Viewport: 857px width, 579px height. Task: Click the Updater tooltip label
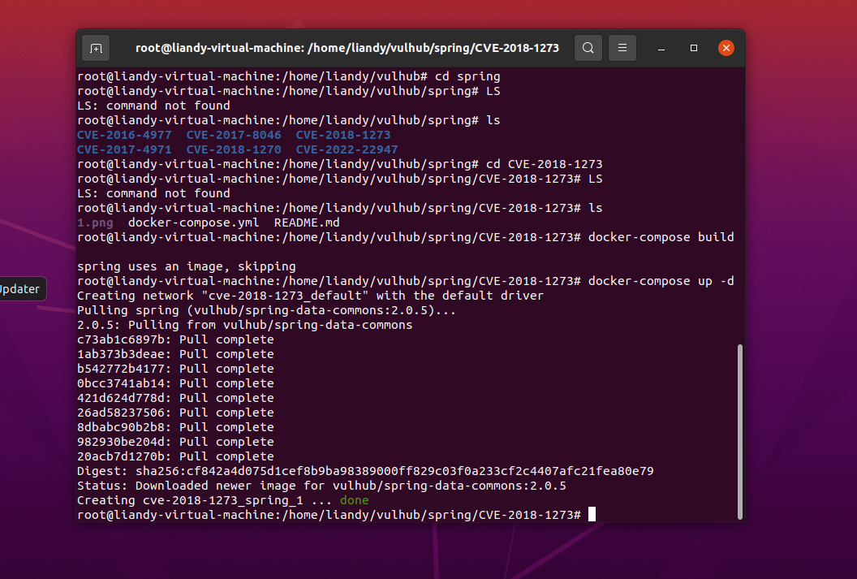[x=19, y=288]
